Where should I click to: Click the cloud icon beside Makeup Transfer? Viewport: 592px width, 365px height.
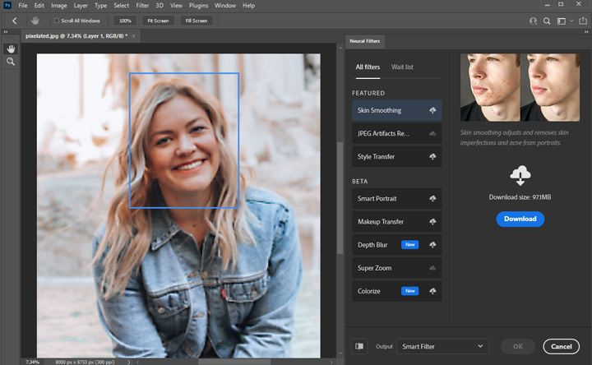pos(432,222)
